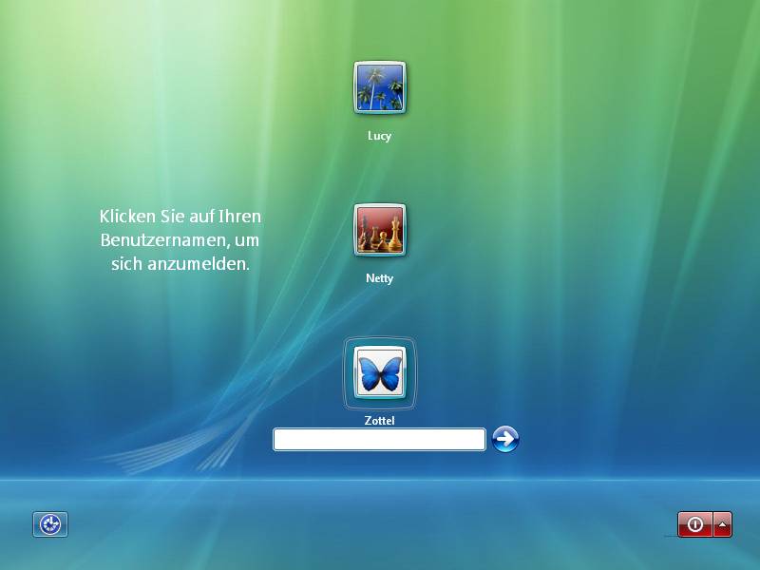Choose the Netty chess account picture
This screenshot has width=760, height=570.
pos(379,230)
